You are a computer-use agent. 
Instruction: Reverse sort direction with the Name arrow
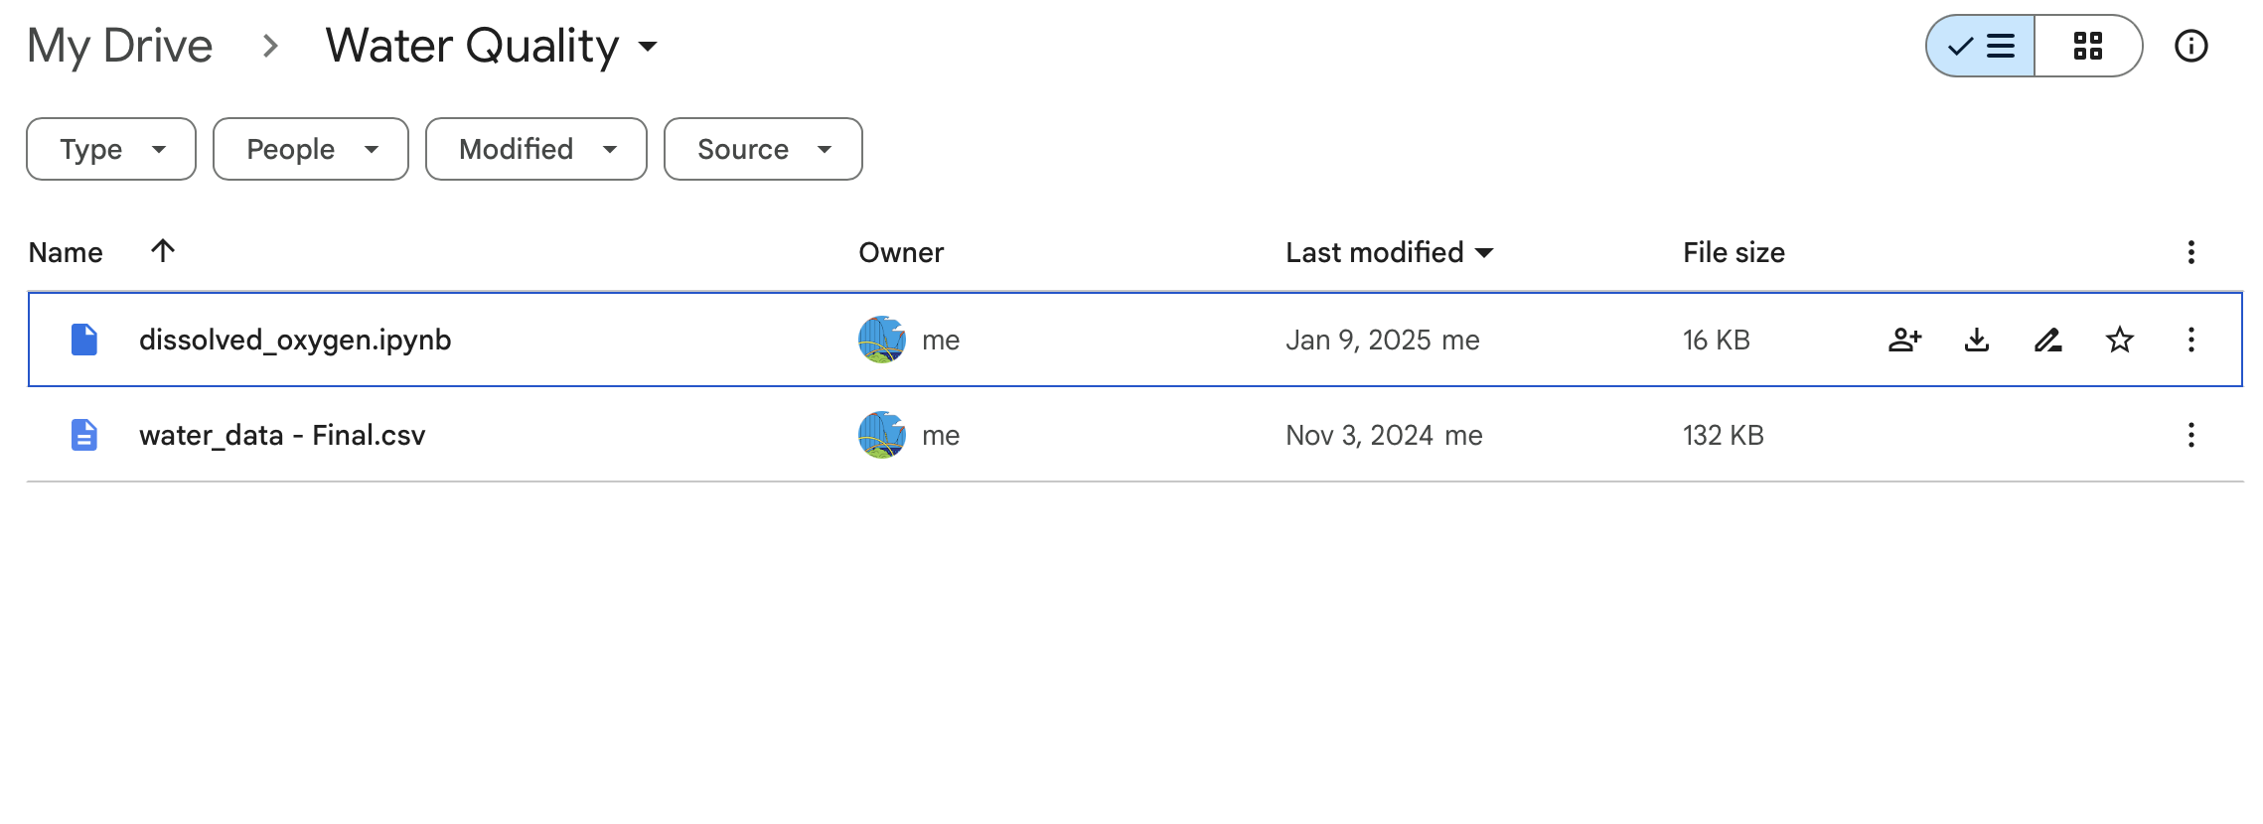pos(163,250)
